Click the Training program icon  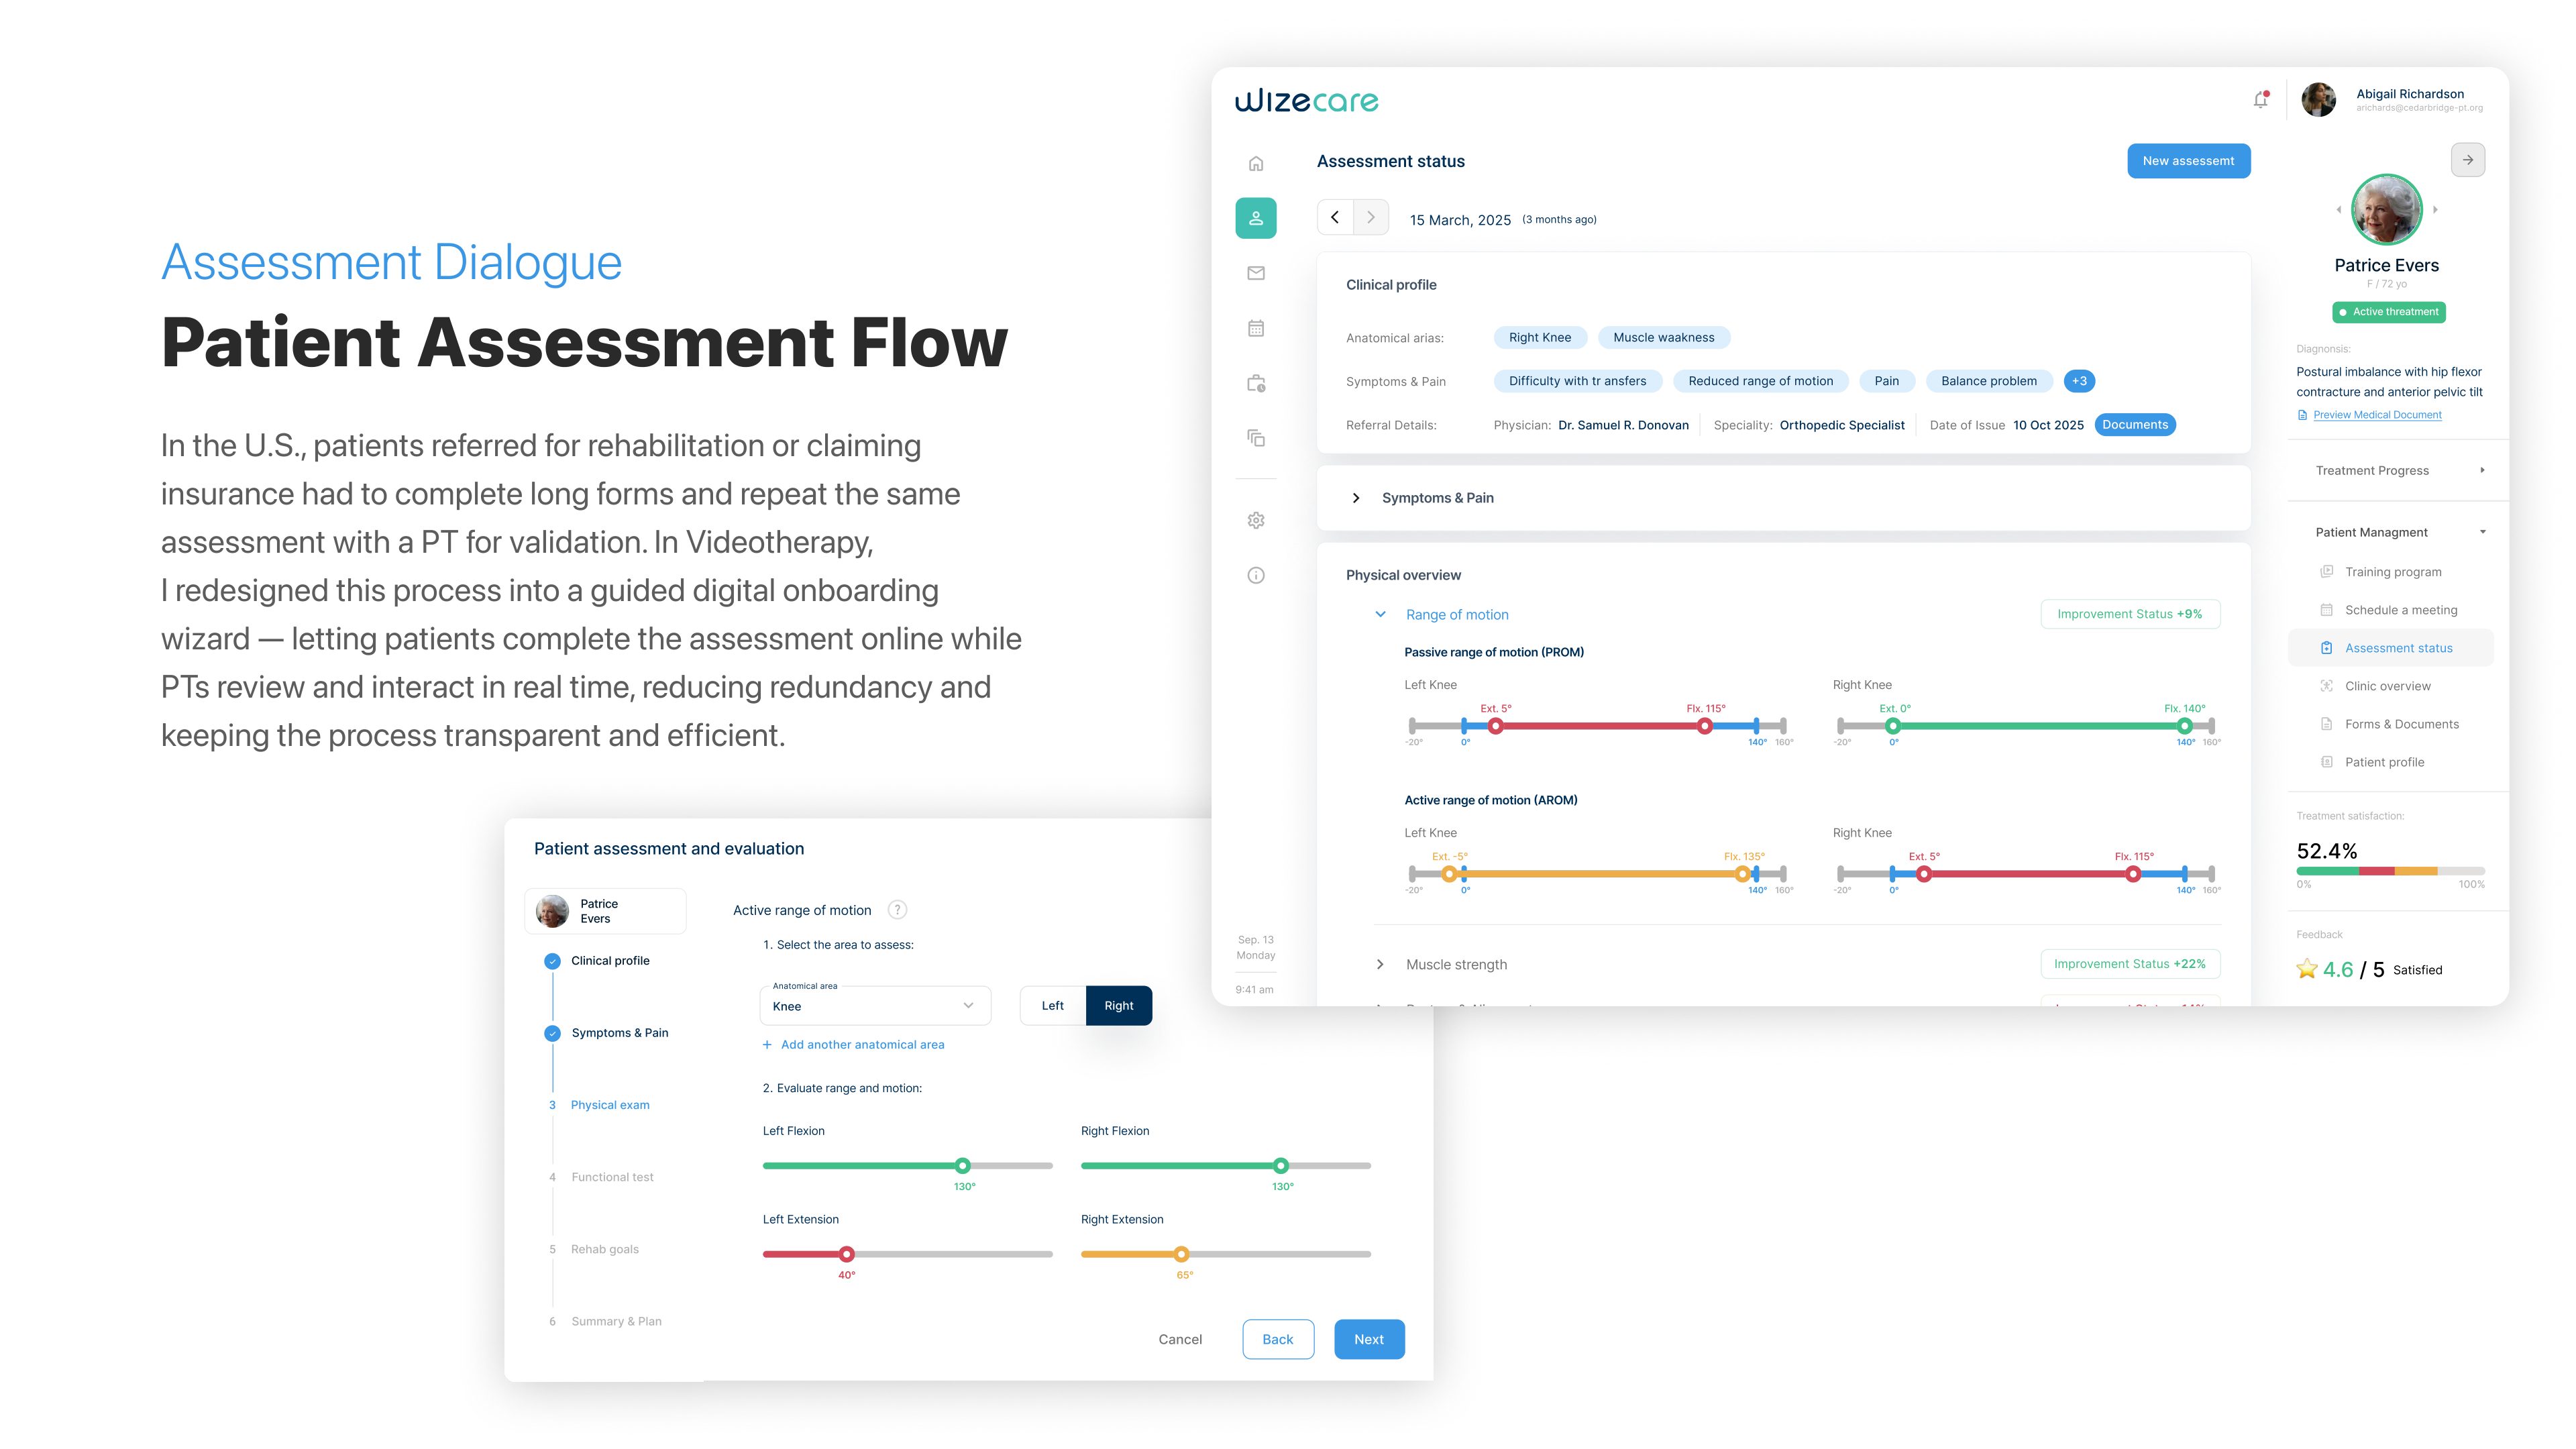point(2326,572)
